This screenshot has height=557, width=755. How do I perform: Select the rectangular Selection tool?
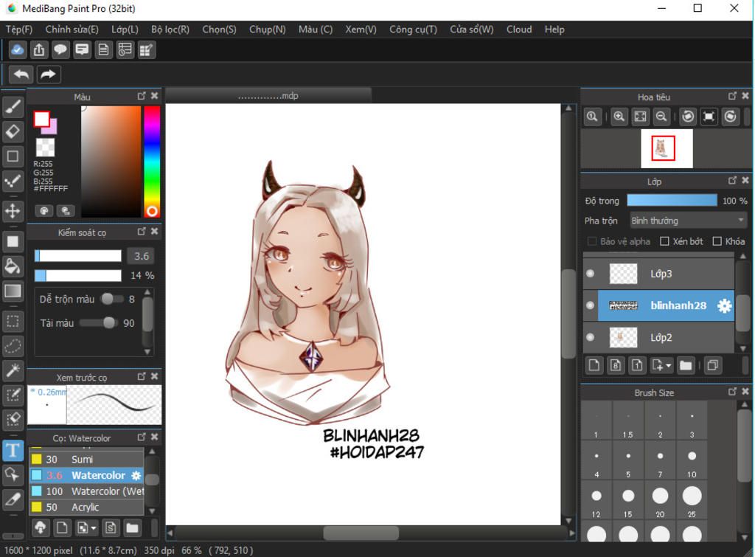point(13,321)
